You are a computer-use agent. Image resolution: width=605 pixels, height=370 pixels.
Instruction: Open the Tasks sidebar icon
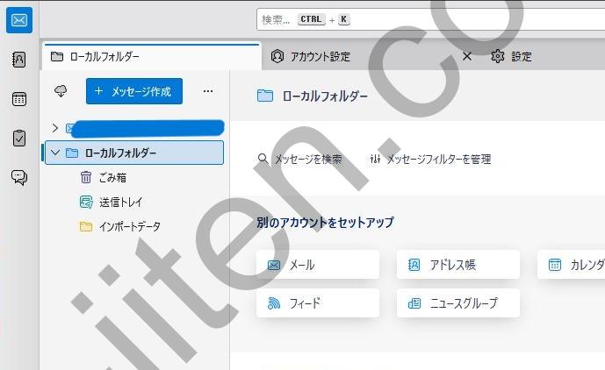pyautogui.click(x=19, y=138)
